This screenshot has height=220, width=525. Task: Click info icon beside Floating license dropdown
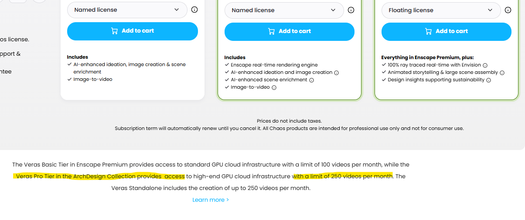coord(508,10)
